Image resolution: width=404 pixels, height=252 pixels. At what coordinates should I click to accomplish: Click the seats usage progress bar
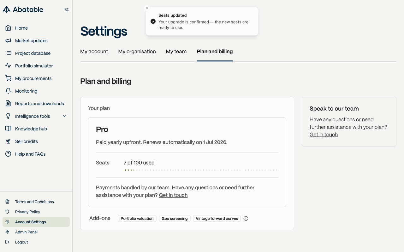[201, 170]
